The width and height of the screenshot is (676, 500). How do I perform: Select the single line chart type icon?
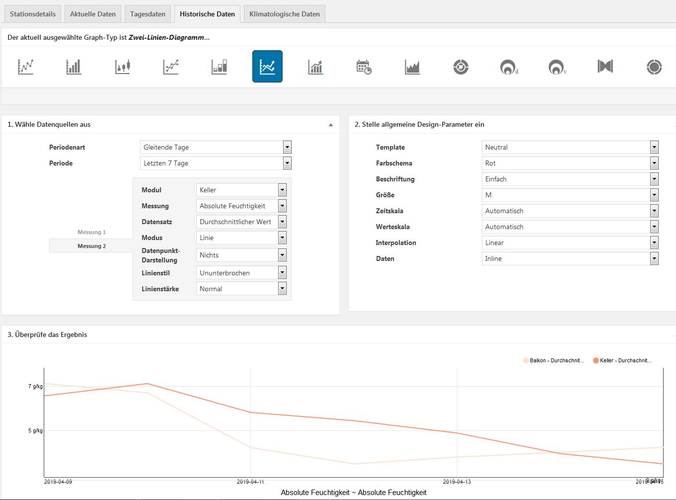coord(26,67)
